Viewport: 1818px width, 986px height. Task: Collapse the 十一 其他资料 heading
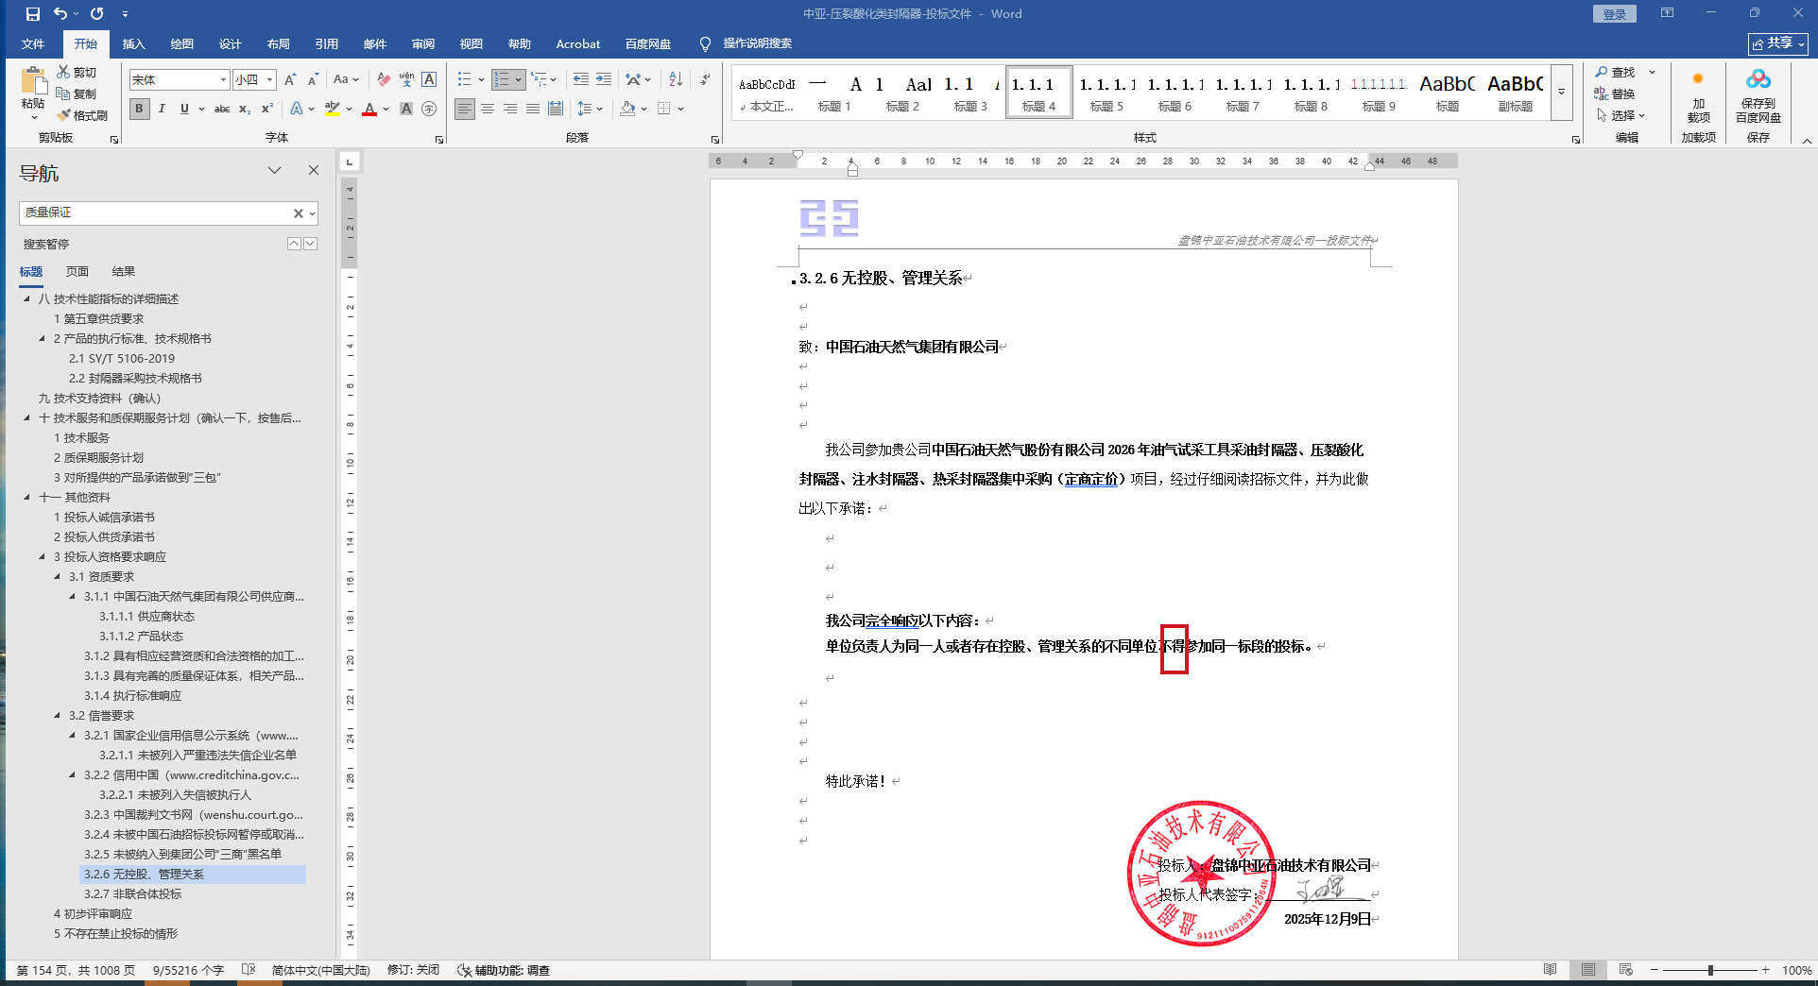(27, 498)
